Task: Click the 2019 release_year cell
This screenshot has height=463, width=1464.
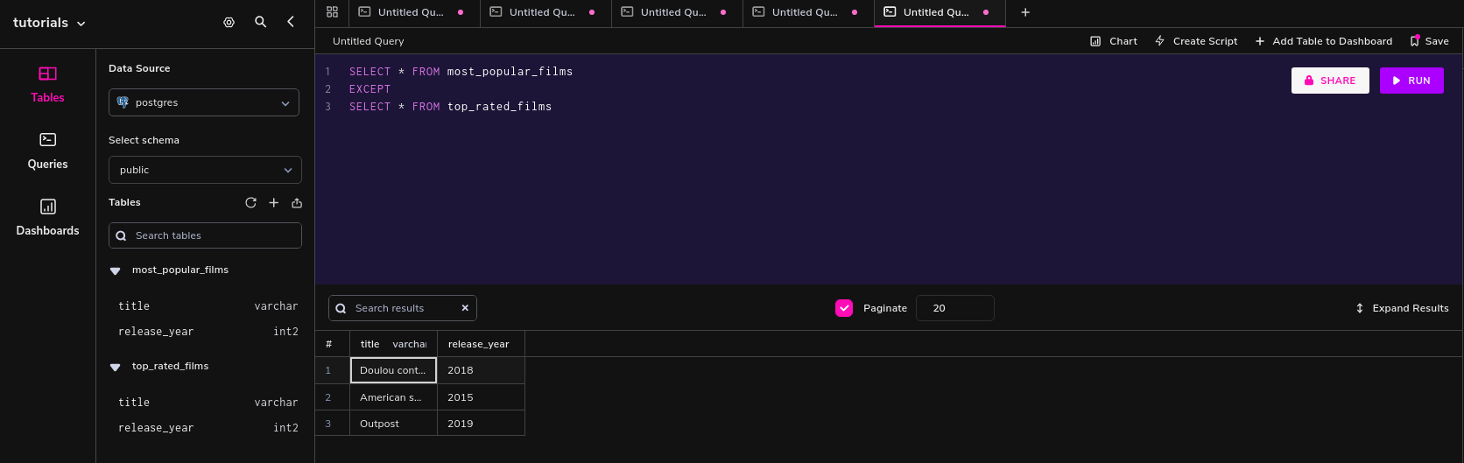Action: pos(481,424)
